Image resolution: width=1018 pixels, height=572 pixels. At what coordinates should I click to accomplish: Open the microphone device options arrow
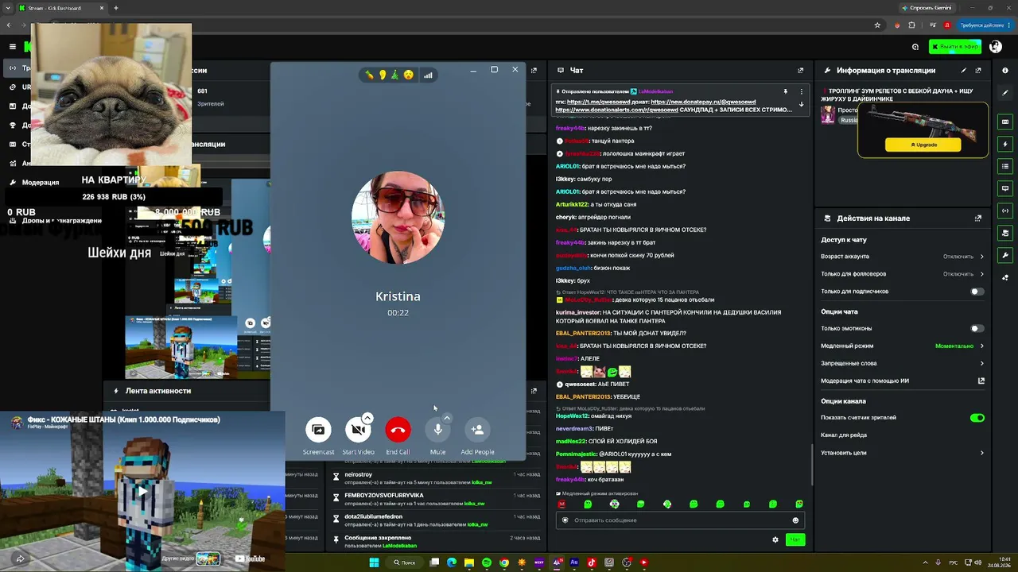click(447, 418)
